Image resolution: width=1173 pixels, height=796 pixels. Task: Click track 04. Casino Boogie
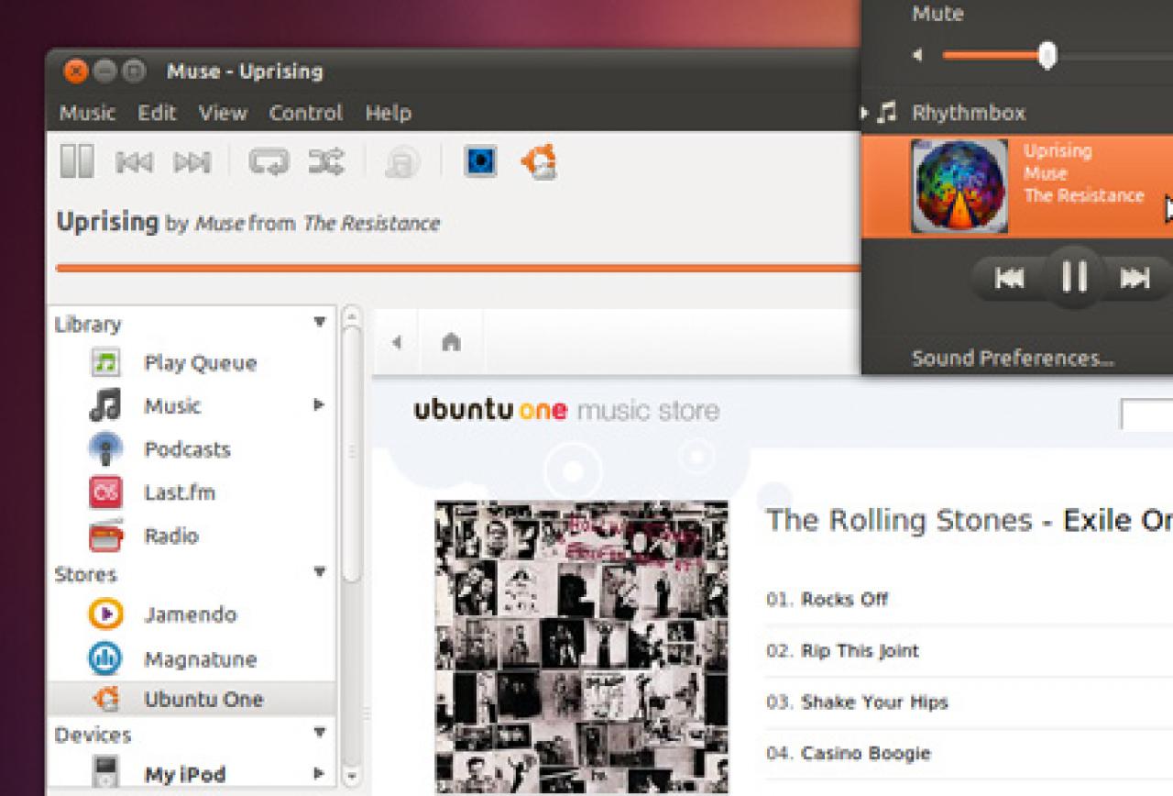click(849, 753)
